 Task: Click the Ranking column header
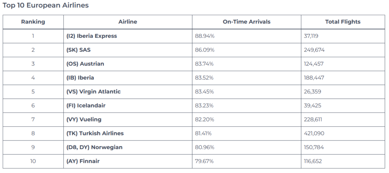tap(33, 22)
